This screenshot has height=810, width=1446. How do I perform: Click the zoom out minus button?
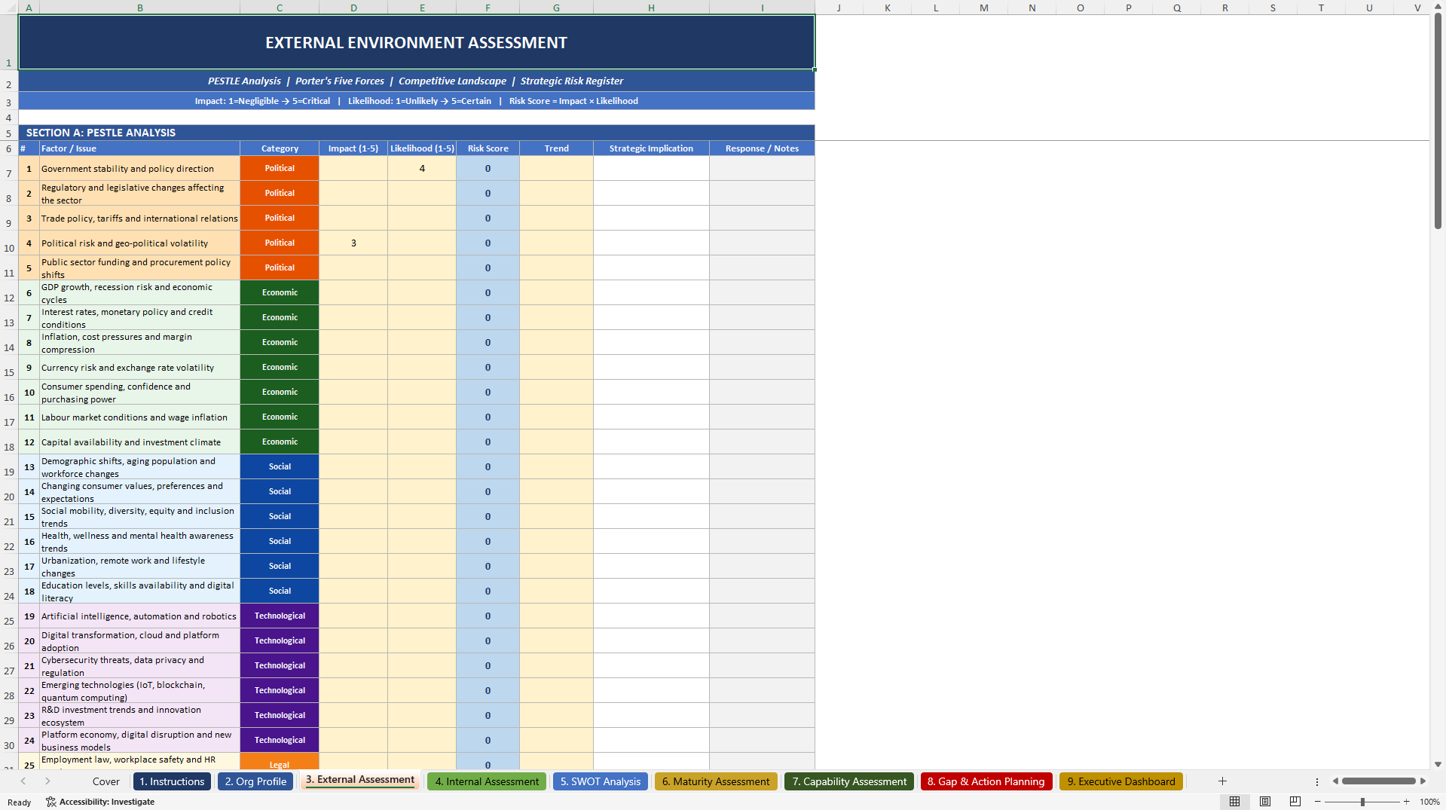[x=1318, y=802]
